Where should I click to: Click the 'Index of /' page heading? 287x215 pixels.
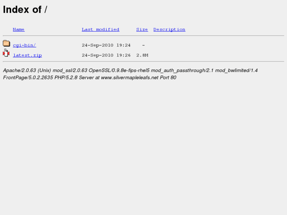(25, 9)
